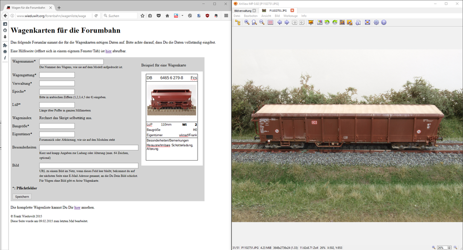Screen dimensions: 463x250
Task: Bookmark this page with the star icon
Action: click(142, 15)
